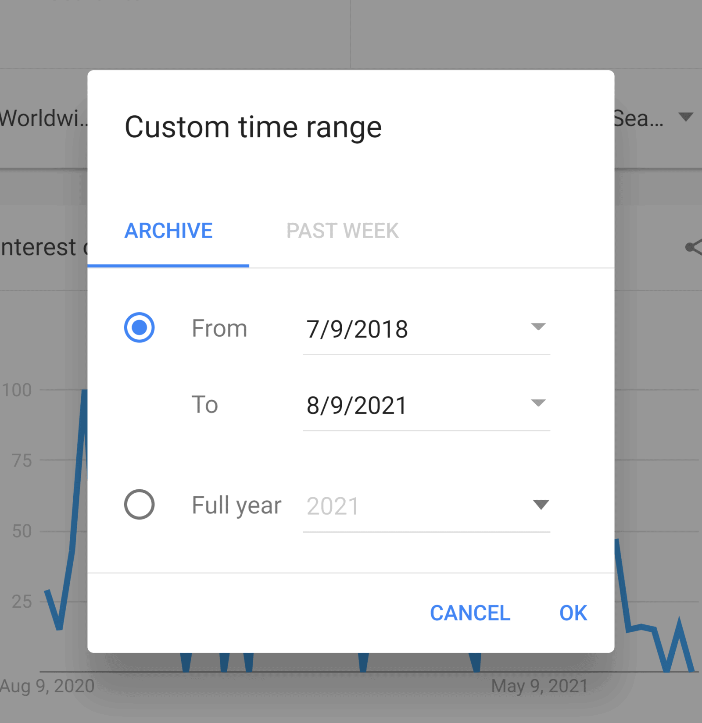The width and height of the screenshot is (702, 723).
Task: Dismiss dialog using CANCEL
Action: [470, 613]
